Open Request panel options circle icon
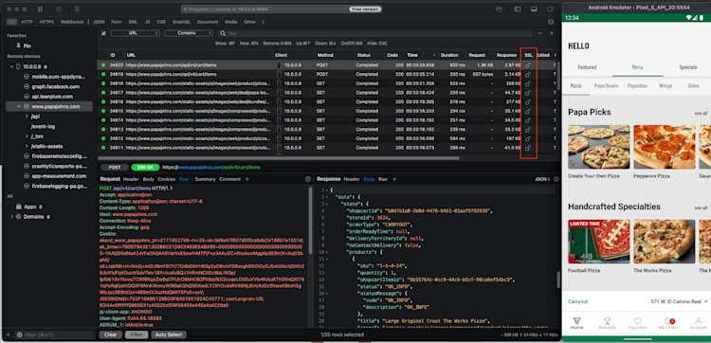The height and width of the screenshot is (343, 711). coord(308,179)
